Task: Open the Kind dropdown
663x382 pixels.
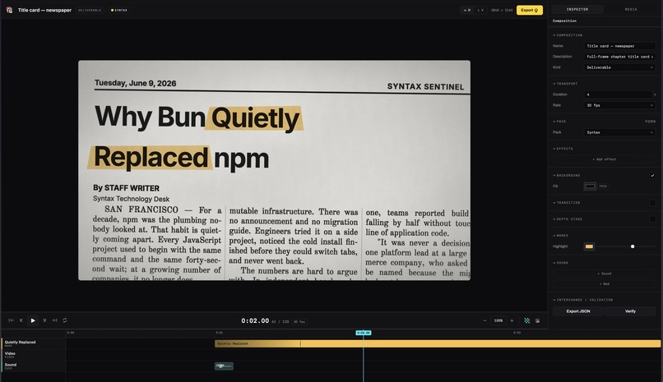Action: [620, 67]
